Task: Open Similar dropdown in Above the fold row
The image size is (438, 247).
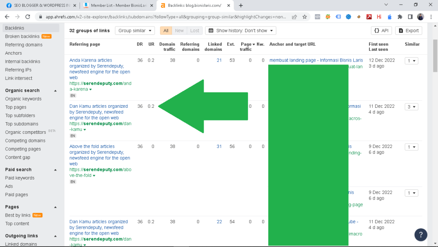Action: tap(411, 147)
